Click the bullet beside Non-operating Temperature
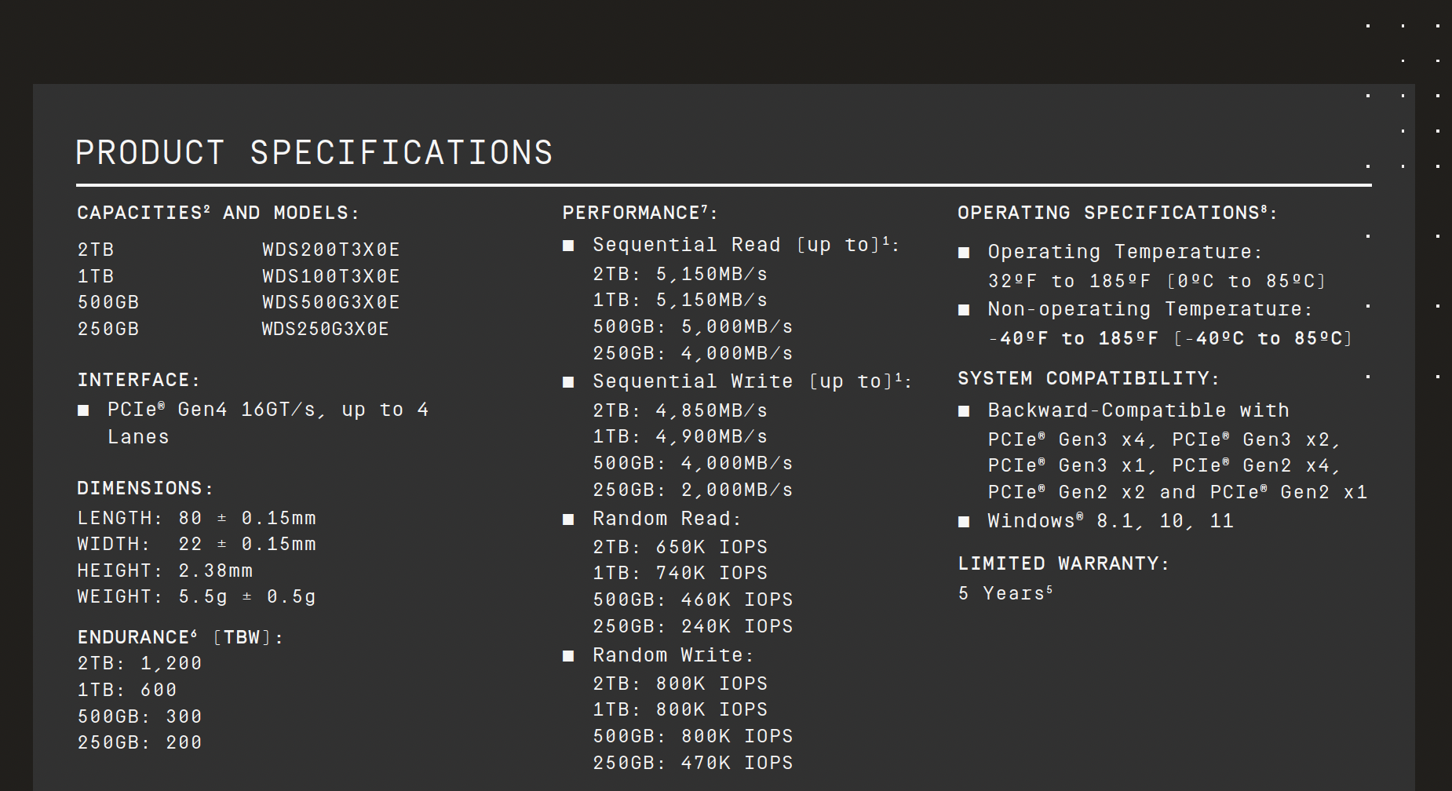The height and width of the screenshot is (791, 1452). click(964, 310)
